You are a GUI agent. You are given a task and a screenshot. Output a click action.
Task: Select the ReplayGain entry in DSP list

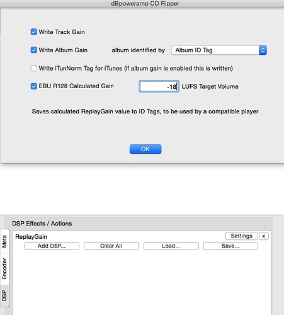click(31, 237)
